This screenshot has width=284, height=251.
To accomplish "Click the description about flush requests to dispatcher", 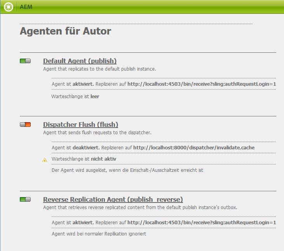I will [x=97, y=133].
